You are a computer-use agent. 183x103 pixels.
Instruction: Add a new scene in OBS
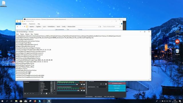point(25,94)
